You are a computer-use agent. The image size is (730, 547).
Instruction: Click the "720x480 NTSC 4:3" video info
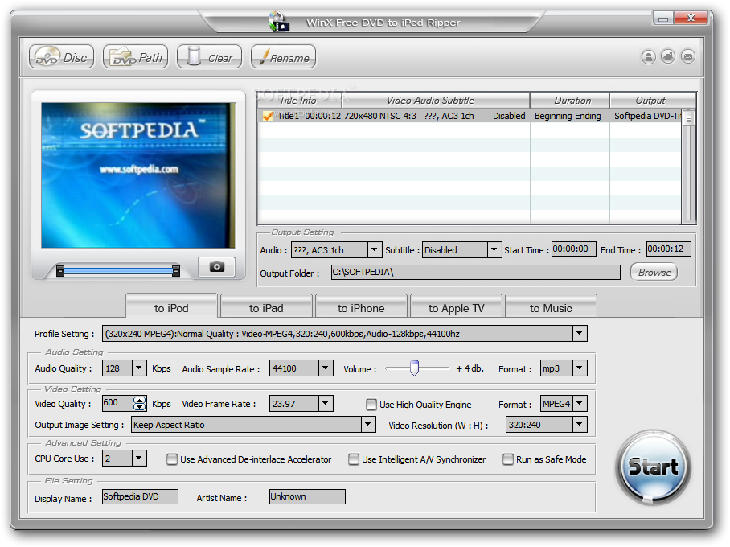coord(380,116)
